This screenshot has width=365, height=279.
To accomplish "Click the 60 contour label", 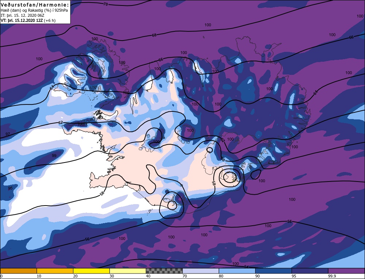I will tap(223, 160).
